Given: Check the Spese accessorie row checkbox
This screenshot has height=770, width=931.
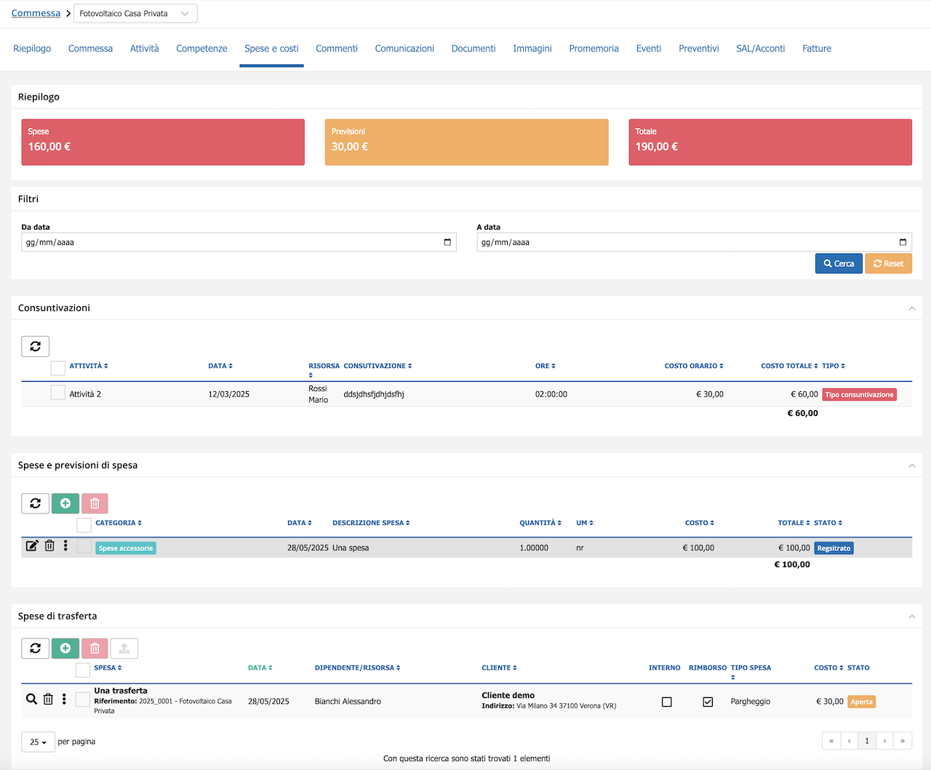Looking at the screenshot, I should (84, 547).
